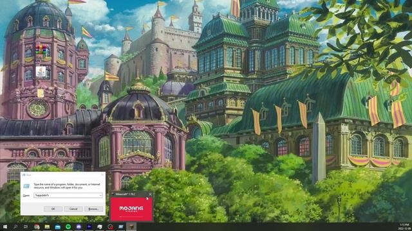This screenshot has height=231, width=412.
Task: Select the small yellow desktop icon
Action: click(x=41, y=93)
